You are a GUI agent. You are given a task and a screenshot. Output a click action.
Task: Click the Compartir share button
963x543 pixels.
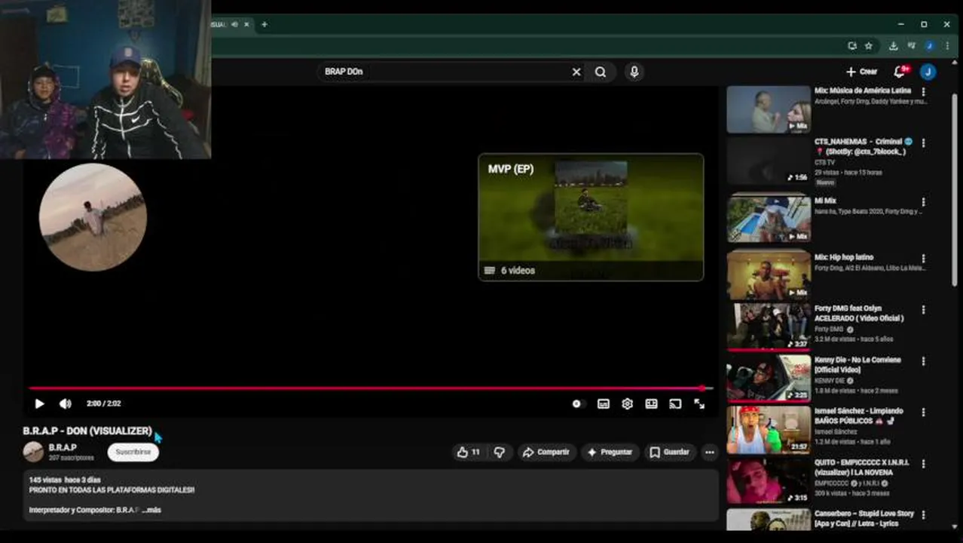546,452
